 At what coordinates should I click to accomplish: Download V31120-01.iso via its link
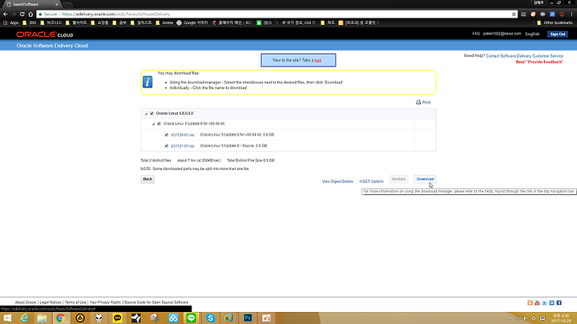pos(182,135)
